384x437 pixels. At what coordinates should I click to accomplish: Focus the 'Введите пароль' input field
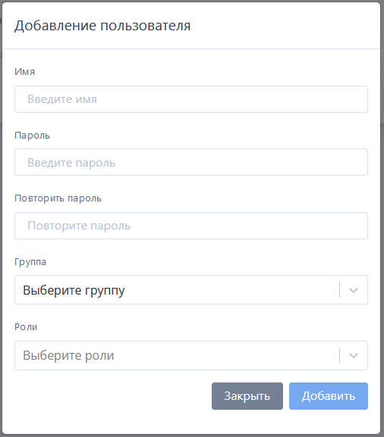click(191, 162)
